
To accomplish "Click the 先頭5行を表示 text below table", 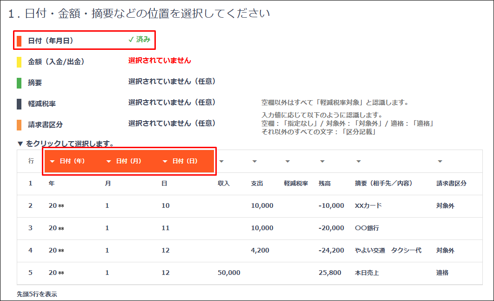I will pyautogui.click(x=37, y=294).
